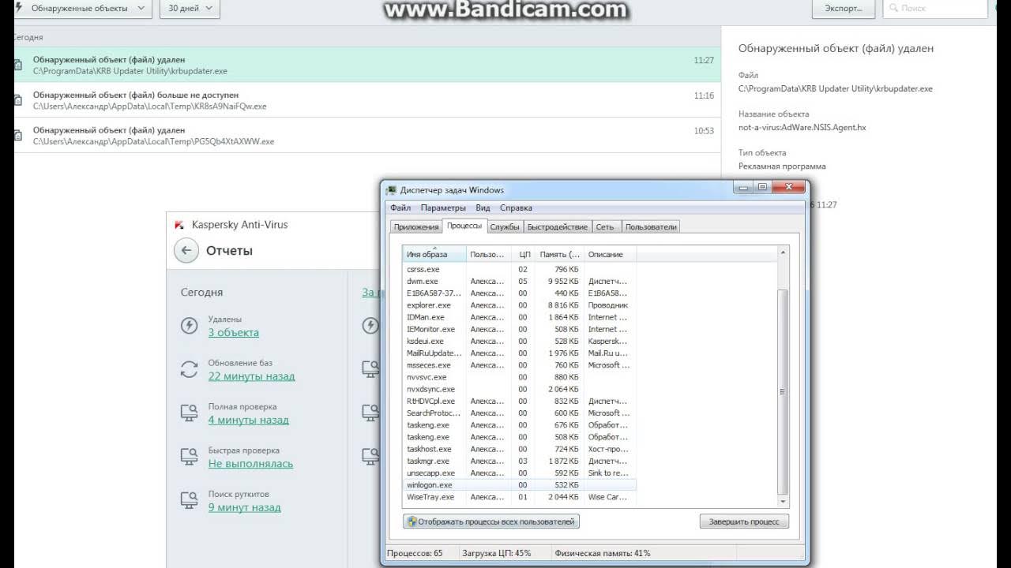Select the nvvsvc.exe process row
The image size is (1011, 568).
(519, 377)
